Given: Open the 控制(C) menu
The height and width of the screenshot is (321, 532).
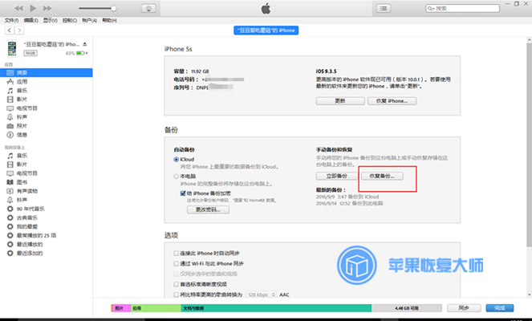Looking at the screenshot, I should pos(70,20).
